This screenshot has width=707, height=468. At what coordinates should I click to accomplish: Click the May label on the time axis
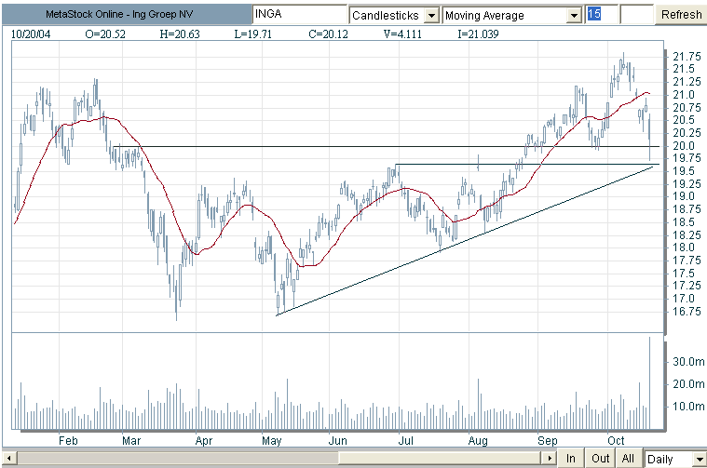point(271,440)
